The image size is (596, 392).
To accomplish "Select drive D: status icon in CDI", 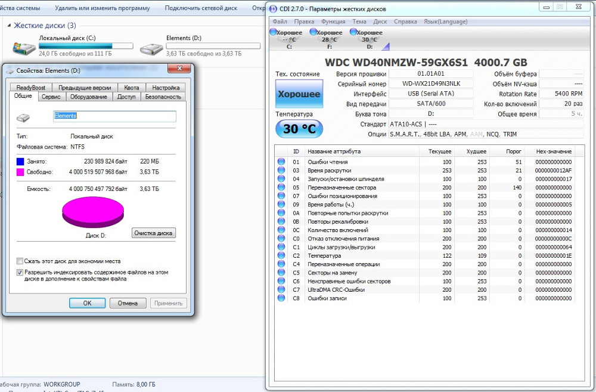I will pos(353,32).
